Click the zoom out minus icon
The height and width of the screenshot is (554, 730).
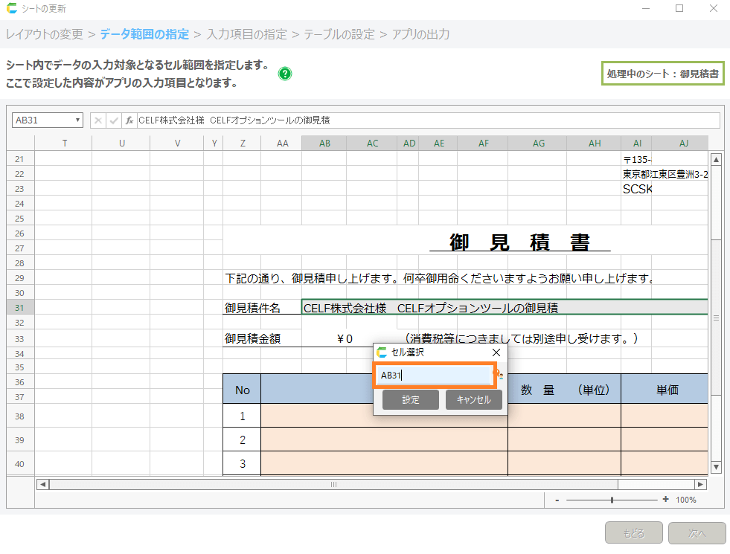[x=557, y=500]
